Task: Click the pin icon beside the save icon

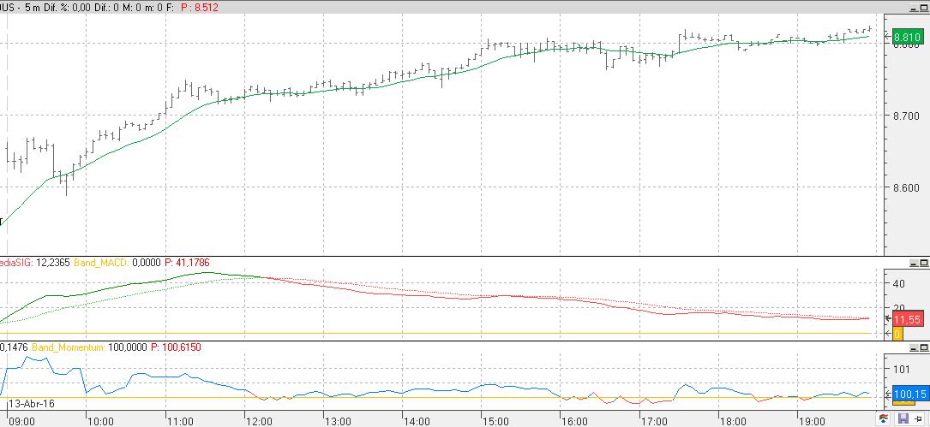Action: pyautogui.click(x=919, y=419)
